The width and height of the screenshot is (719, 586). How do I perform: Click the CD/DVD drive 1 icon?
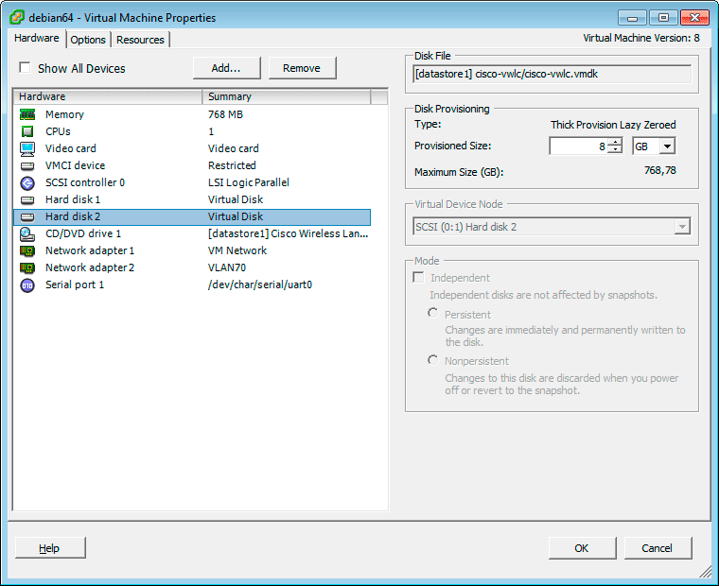pos(27,234)
